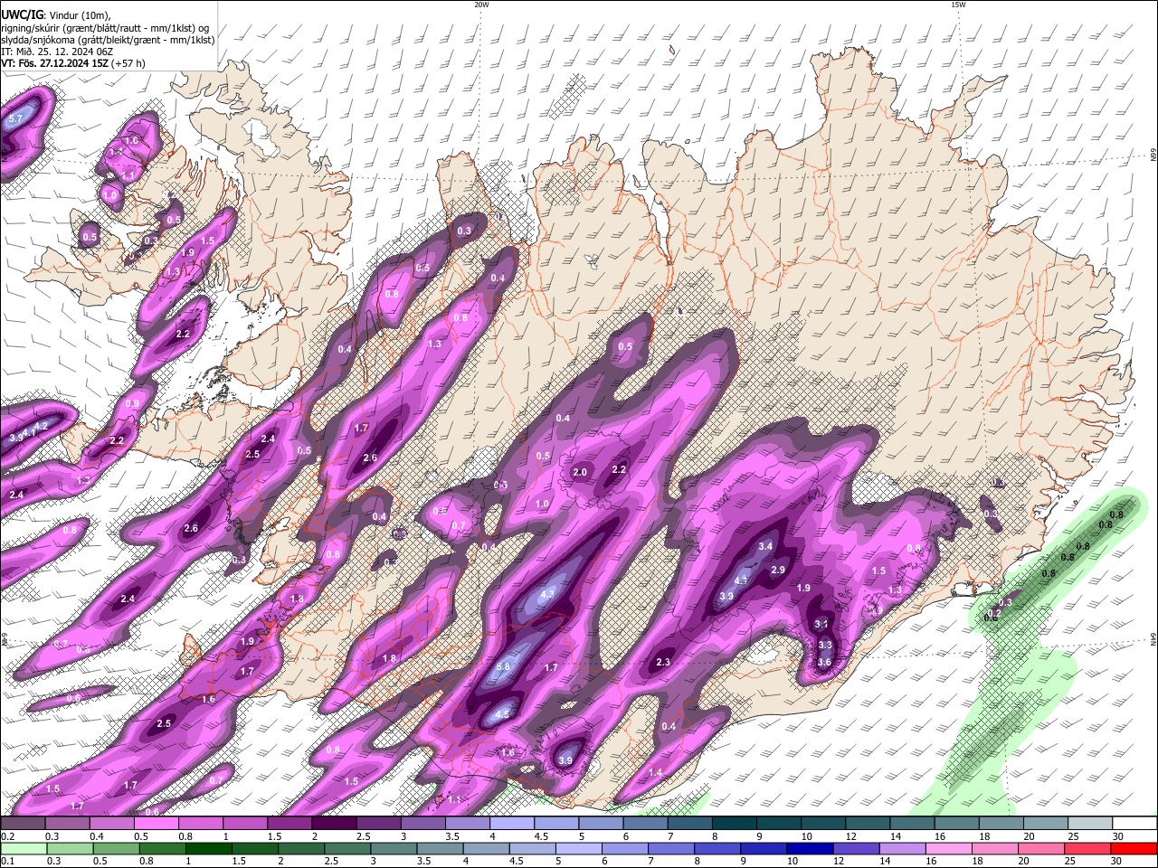The width and height of the screenshot is (1158, 868).
Task: Click the '0.1' label in the green legend
Action: (6, 861)
